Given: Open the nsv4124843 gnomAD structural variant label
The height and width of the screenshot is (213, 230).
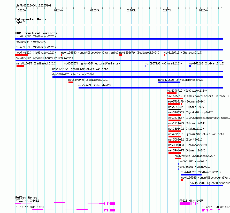Looking at the screenshot, I should tap(90, 53).
